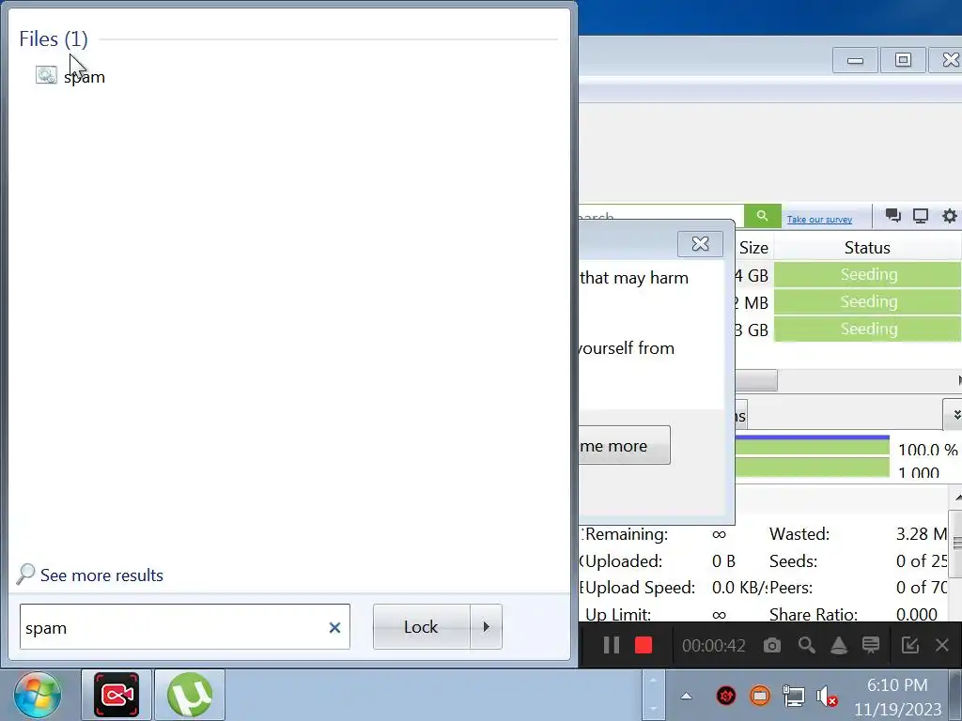
Task: Stop the screen recording
Action: [x=644, y=645]
